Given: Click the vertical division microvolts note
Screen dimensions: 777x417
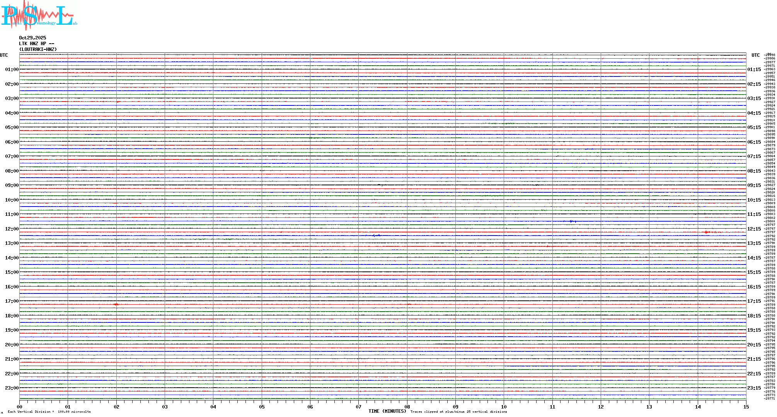Looking at the screenshot, I should [49, 412].
